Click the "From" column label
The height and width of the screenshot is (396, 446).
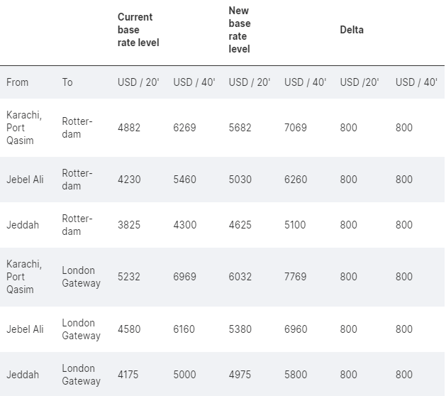(x=18, y=82)
